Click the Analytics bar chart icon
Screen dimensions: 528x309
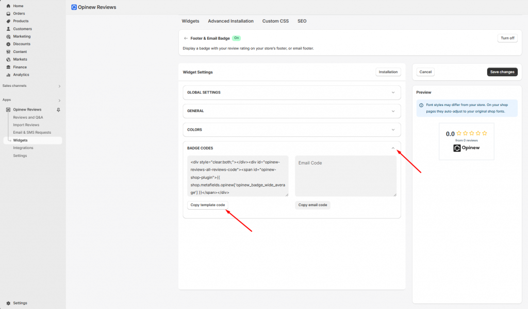click(8, 75)
